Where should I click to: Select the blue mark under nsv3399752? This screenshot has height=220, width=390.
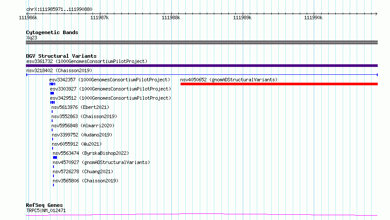(53, 139)
